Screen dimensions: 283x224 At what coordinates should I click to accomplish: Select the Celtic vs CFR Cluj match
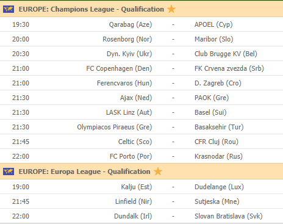click(x=141, y=142)
